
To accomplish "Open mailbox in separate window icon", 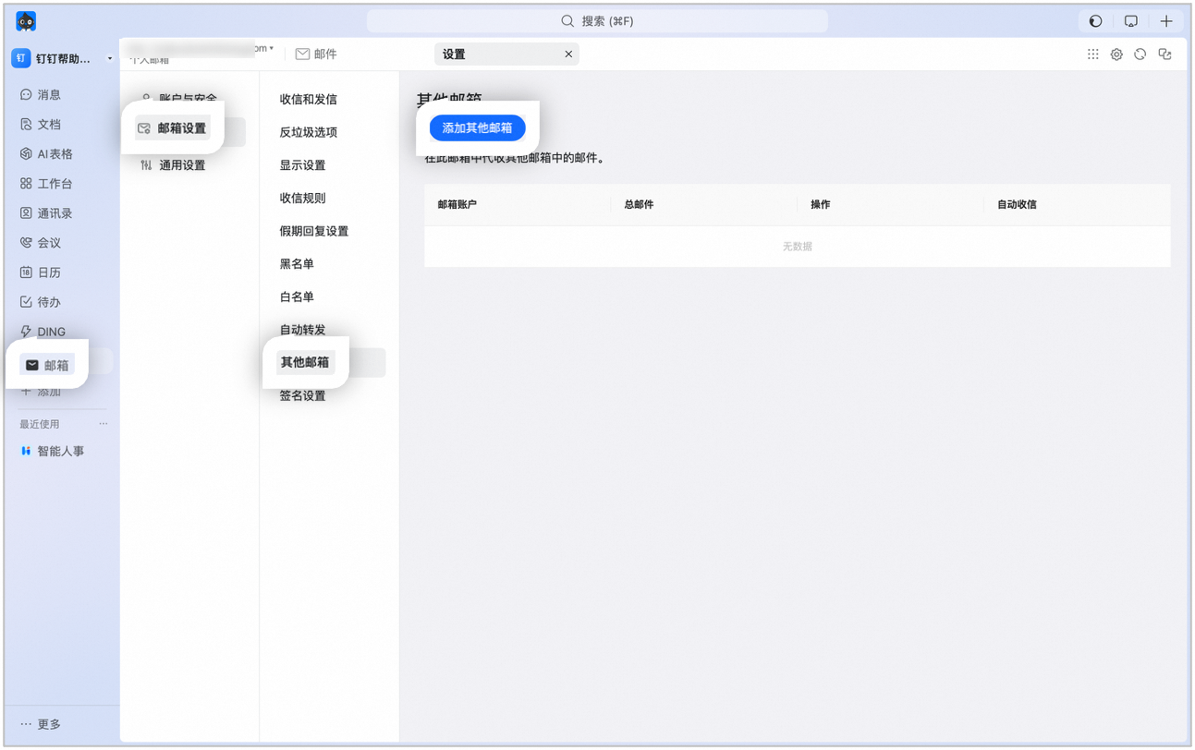I will [1165, 54].
